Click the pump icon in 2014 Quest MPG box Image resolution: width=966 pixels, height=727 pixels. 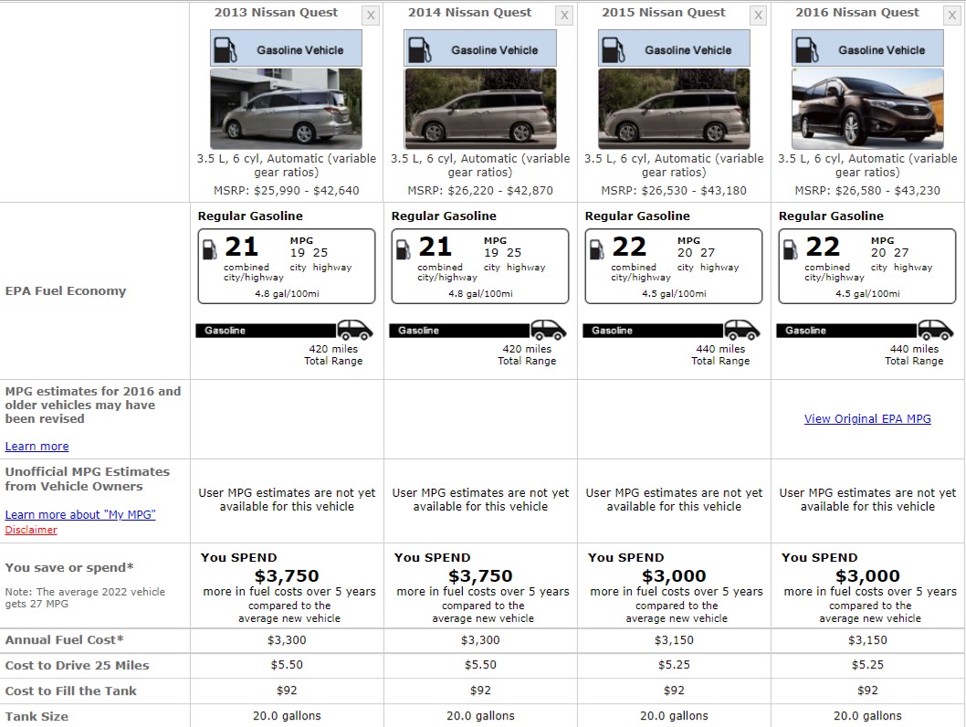403,249
